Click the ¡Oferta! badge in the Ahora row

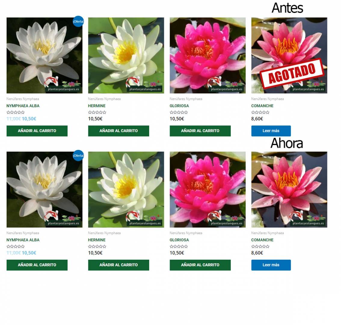point(78,155)
